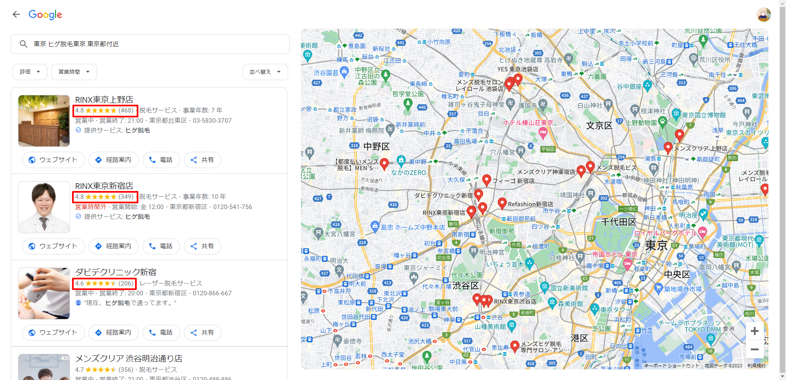Zoom in on the map with plus button
The width and height of the screenshot is (786, 380).
[x=754, y=331]
